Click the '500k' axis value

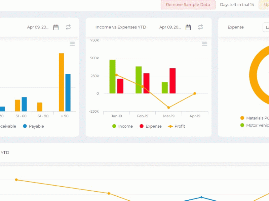pyautogui.click(x=94, y=58)
